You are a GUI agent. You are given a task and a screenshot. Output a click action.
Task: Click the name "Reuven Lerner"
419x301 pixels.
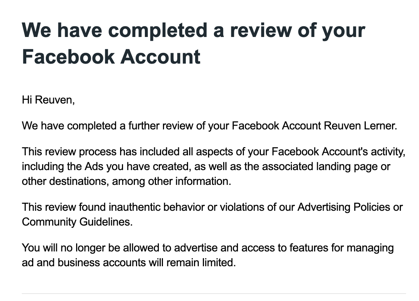[360, 126]
